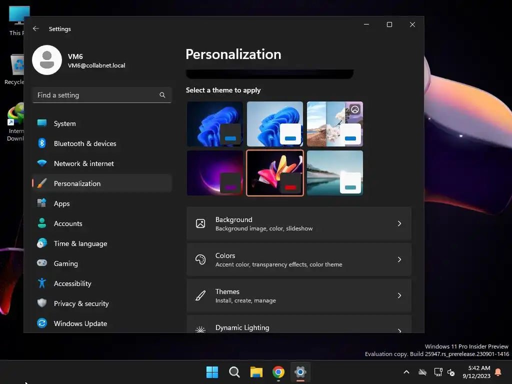
Task: Open taskbar Search
Action: pyautogui.click(x=234, y=372)
